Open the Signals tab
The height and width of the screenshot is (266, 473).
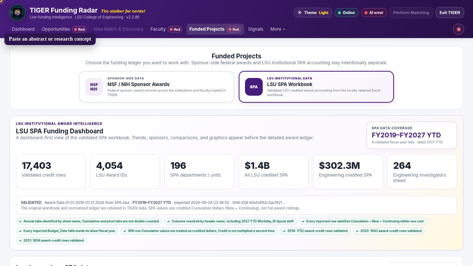[x=256, y=29]
